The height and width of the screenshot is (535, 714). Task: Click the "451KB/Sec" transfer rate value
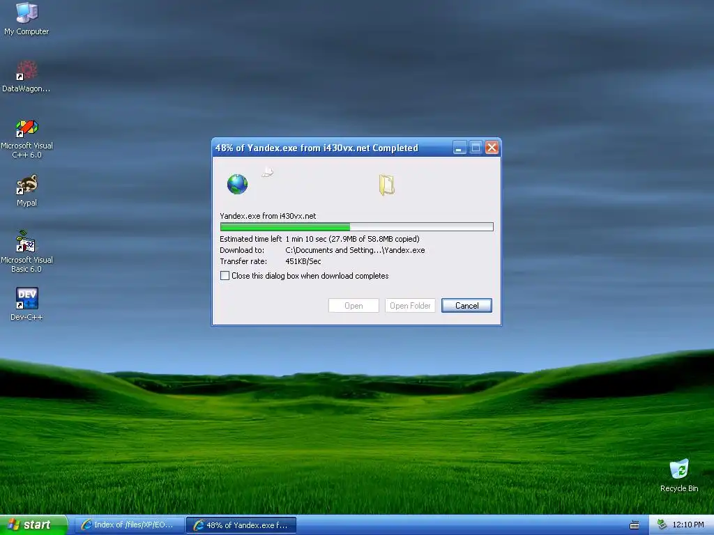click(x=303, y=262)
